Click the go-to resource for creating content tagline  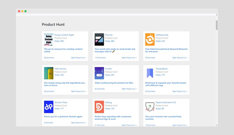coord(63,50)
